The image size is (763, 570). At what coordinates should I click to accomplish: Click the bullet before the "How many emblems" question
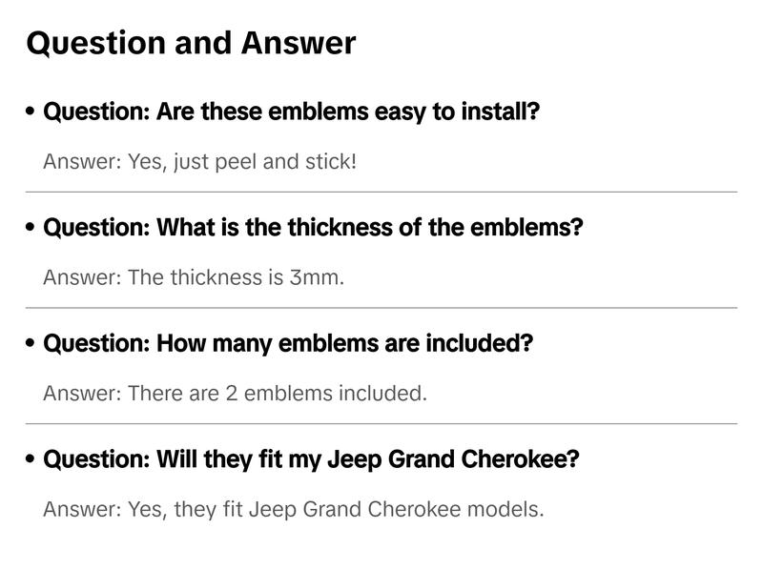click(31, 344)
